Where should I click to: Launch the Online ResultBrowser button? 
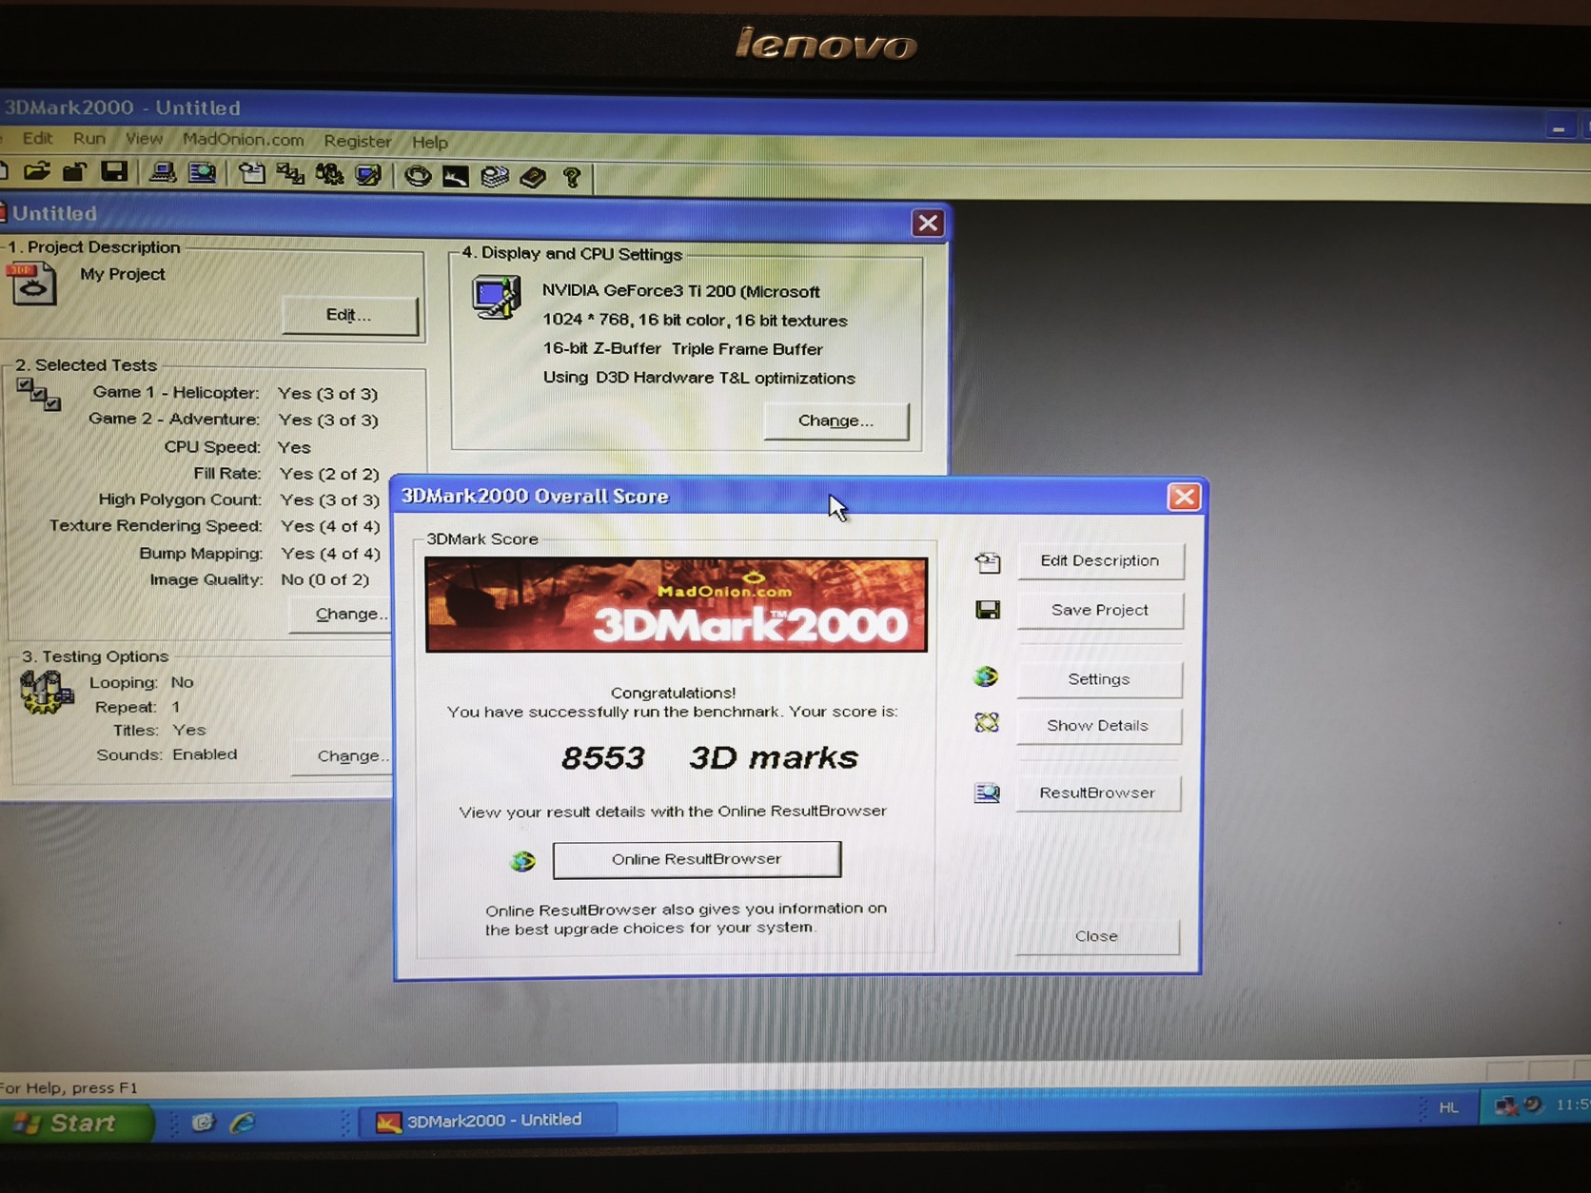point(697,859)
